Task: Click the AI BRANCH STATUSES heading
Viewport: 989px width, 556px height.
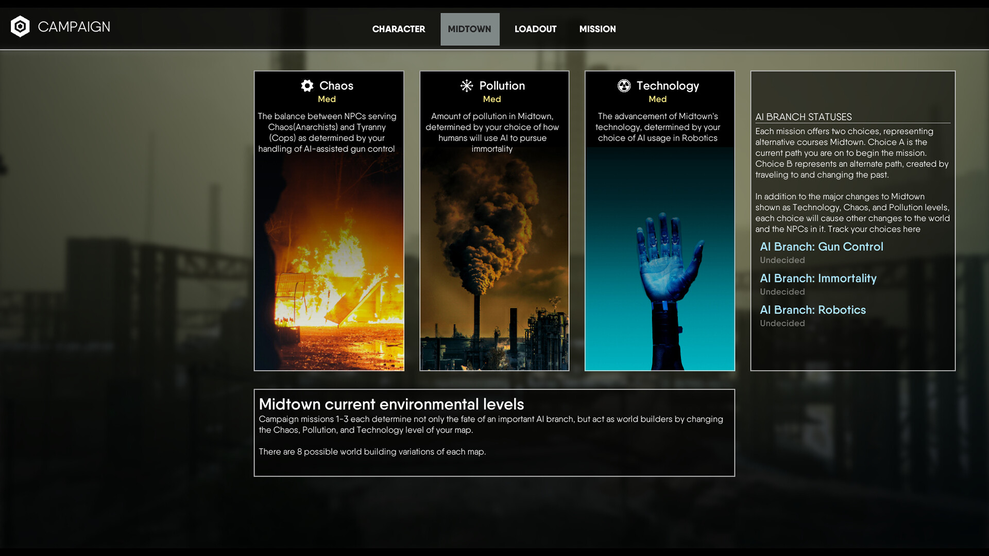Action: pyautogui.click(x=803, y=117)
